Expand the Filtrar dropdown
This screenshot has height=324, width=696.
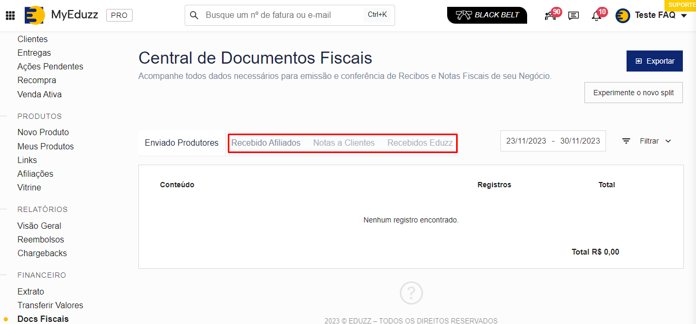click(647, 141)
